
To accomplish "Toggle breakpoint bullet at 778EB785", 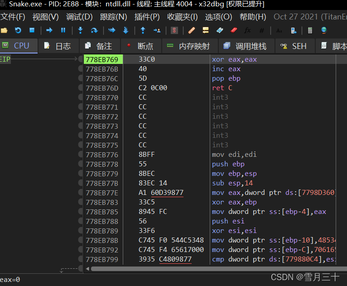I will (x=81, y=211).
